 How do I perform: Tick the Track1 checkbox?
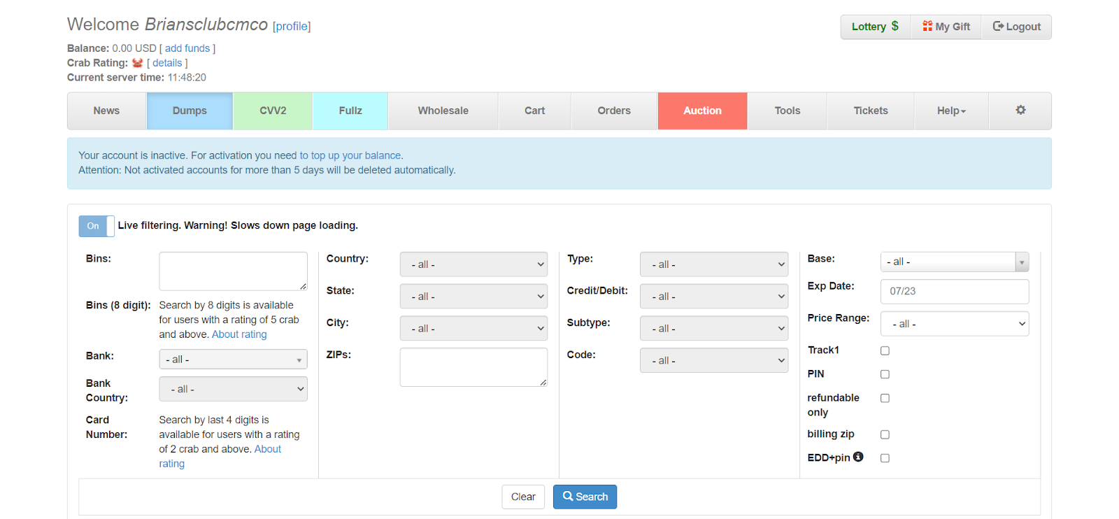885,350
